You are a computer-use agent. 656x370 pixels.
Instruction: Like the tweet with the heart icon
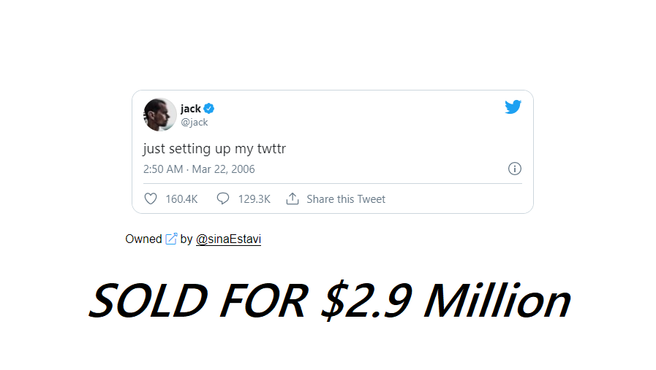tap(151, 199)
